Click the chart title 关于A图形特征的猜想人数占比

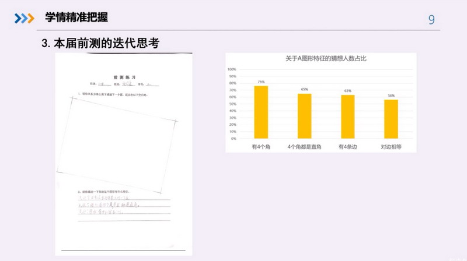click(x=321, y=59)
